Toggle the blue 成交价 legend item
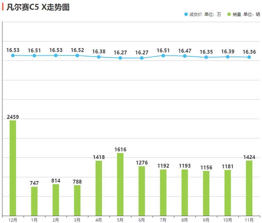262x223 pixels. pos(202,14)
